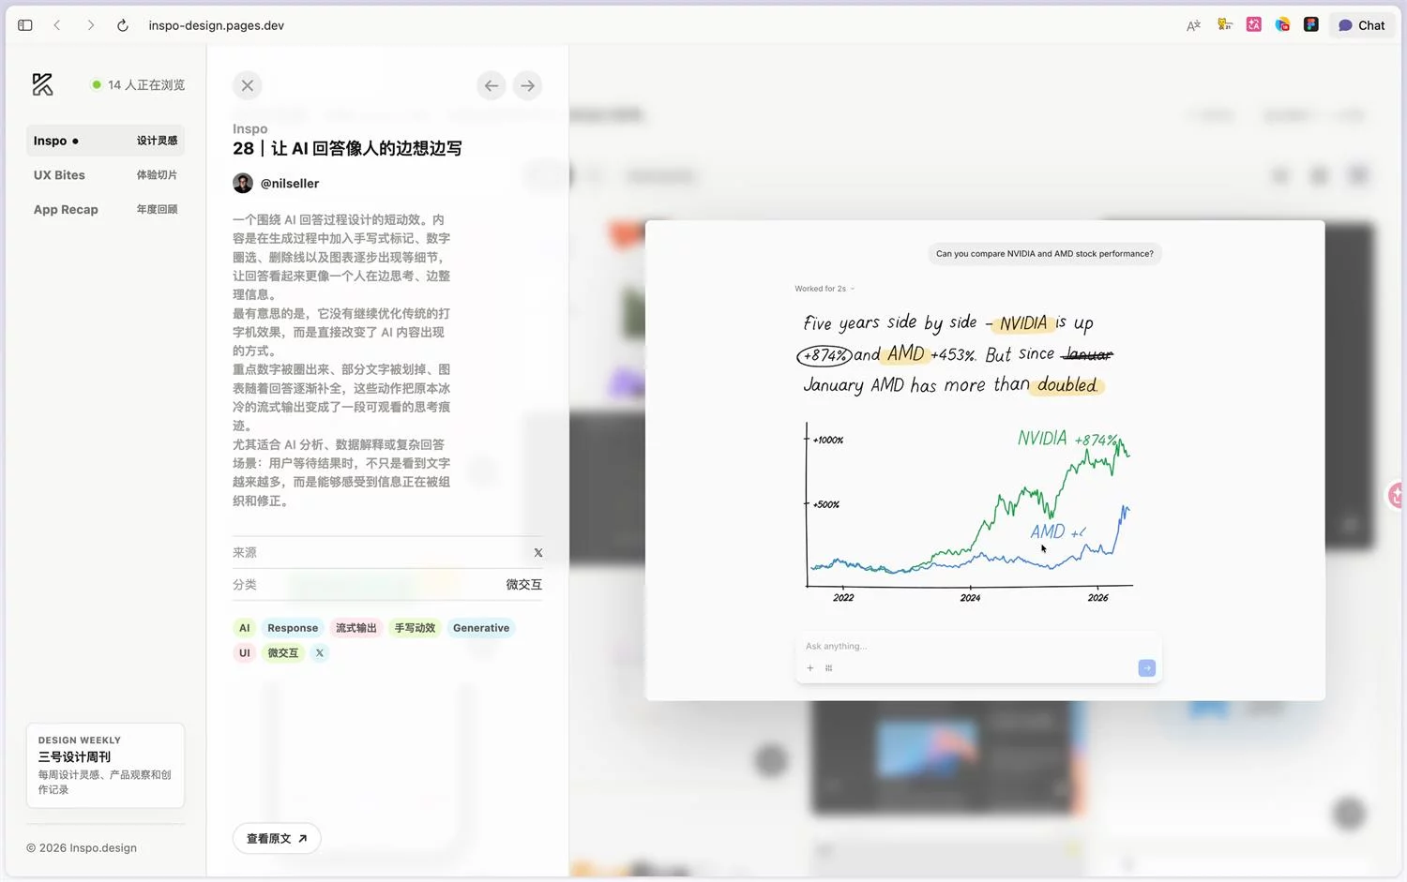Click the © 2026 Inspo.design footer text

coord(82,848)
